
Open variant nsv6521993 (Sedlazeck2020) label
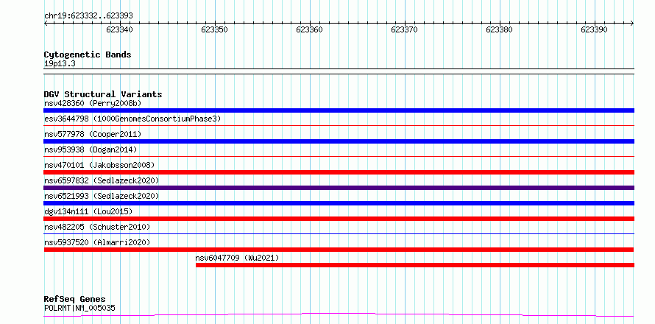(102, 196)
